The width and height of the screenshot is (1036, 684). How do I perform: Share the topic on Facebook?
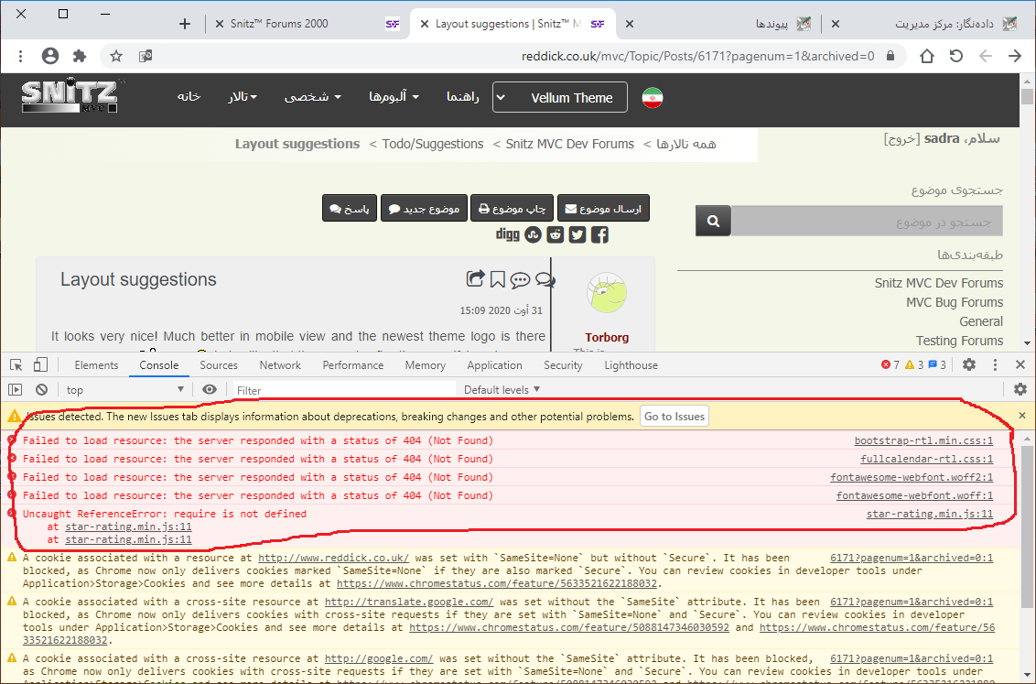pos(599,234)
